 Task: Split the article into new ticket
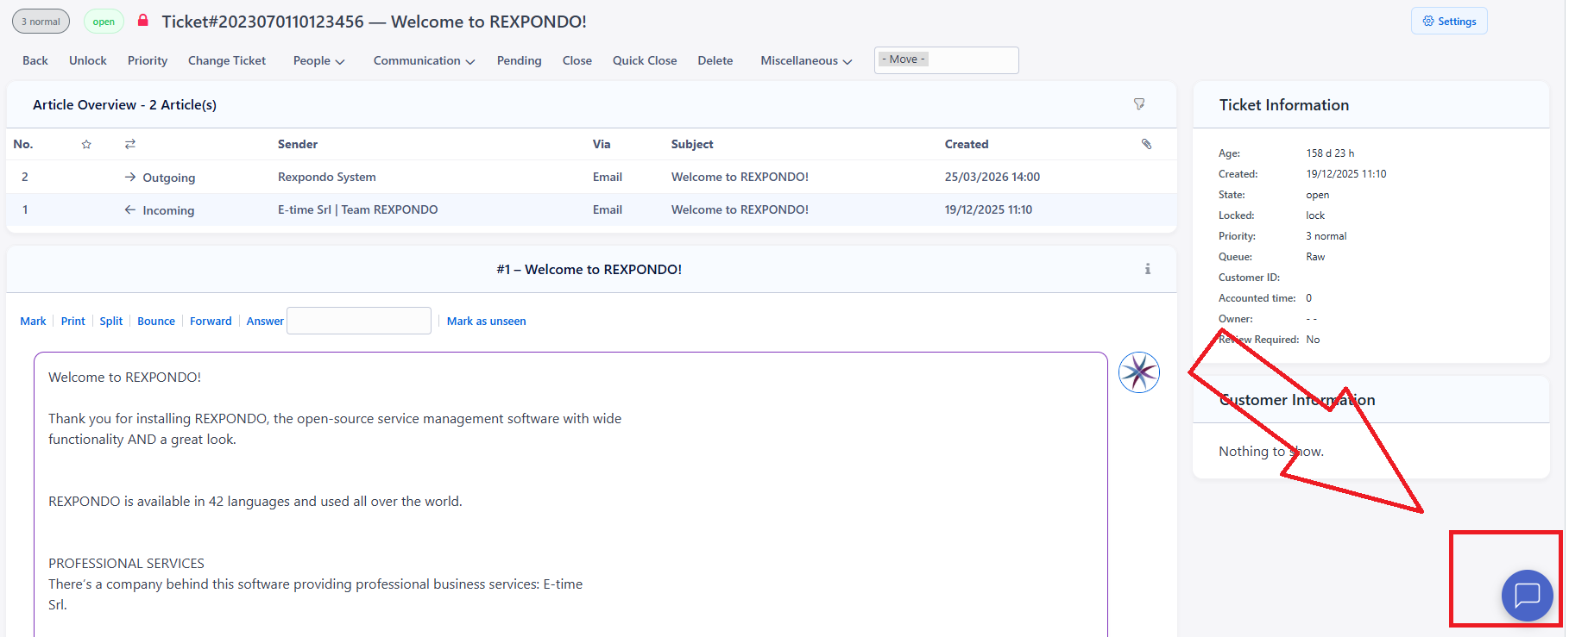point(111,321)
